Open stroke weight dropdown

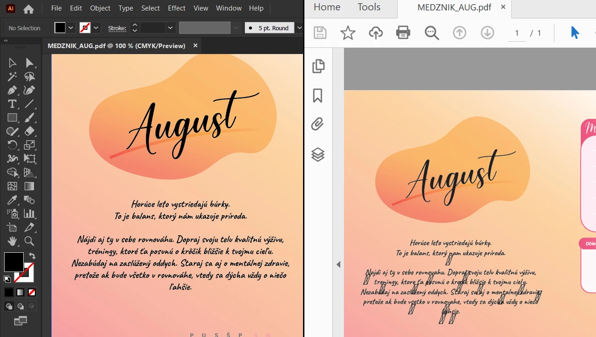coord(171,28)
